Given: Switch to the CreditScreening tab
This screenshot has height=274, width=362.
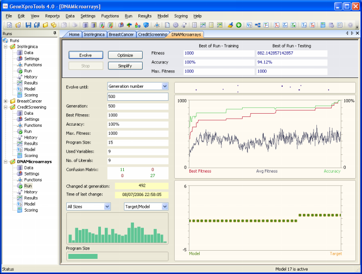Looking at the screenshot, I should pyautogui.click(x=153, y=35).
